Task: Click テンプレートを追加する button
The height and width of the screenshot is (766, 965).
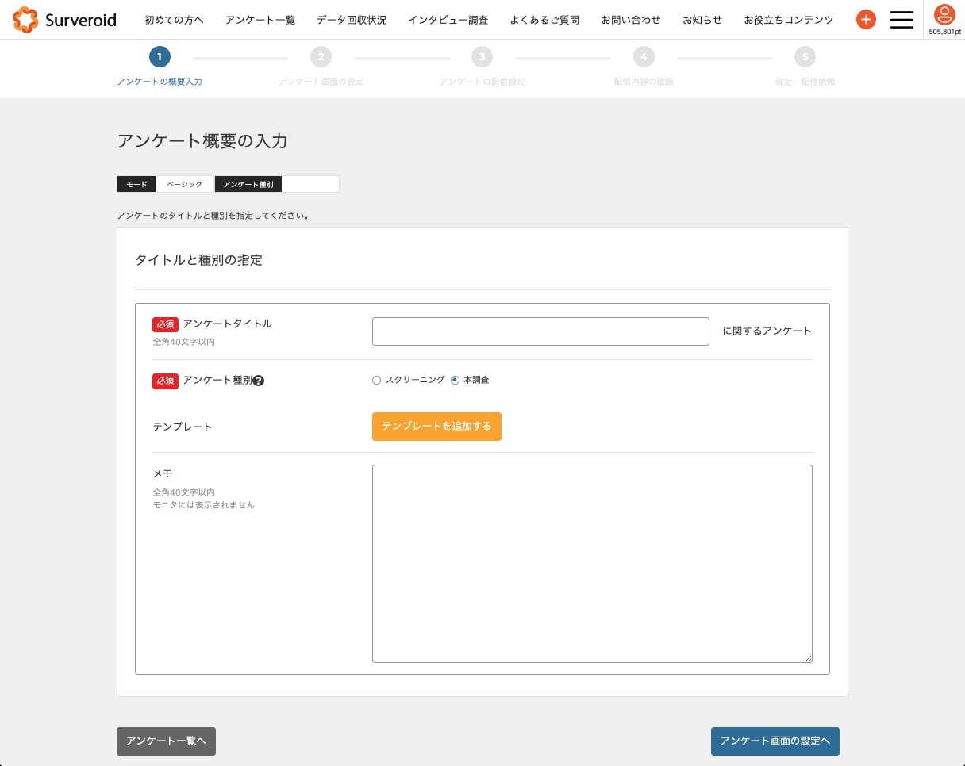Action: [436, 427]
